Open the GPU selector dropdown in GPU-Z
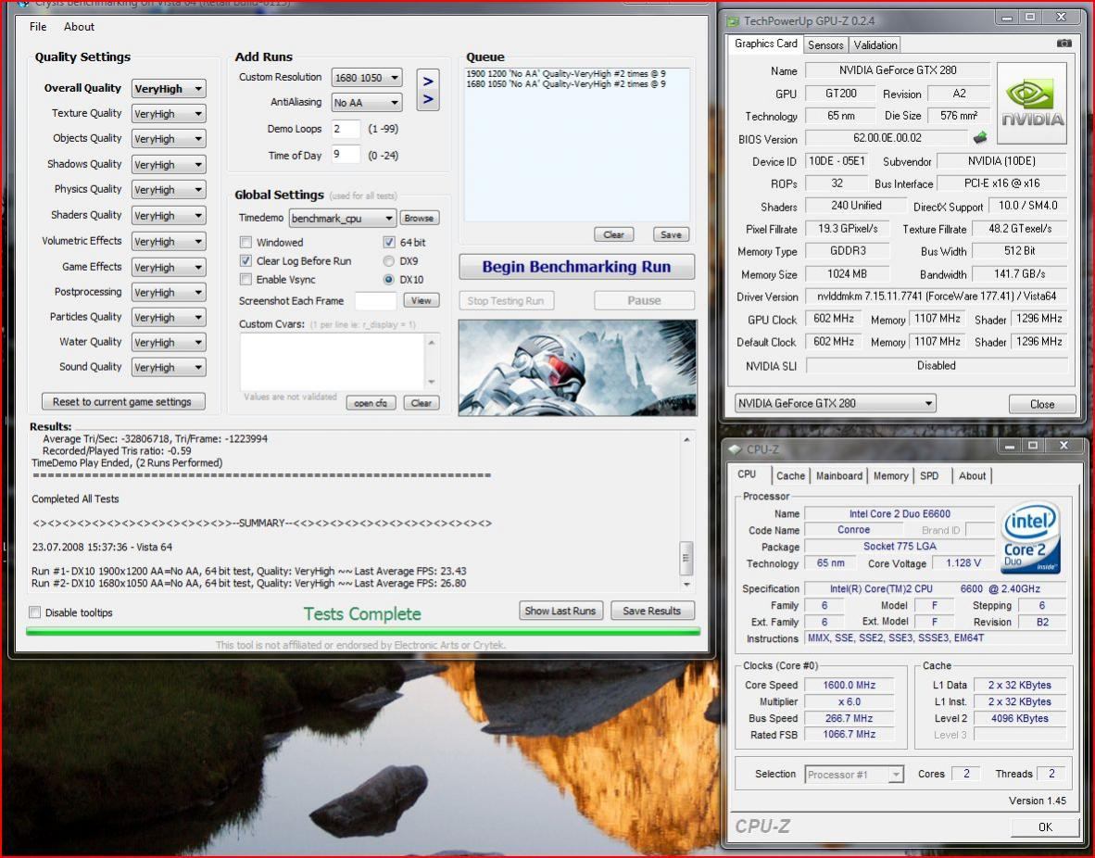The height and width of the screenshot is (858, 1095). [x=835, y=403]
